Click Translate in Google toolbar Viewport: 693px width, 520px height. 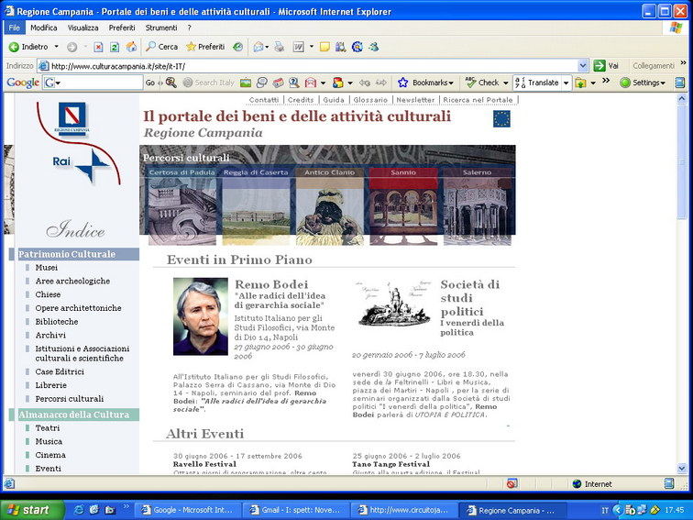click(537, 83)
